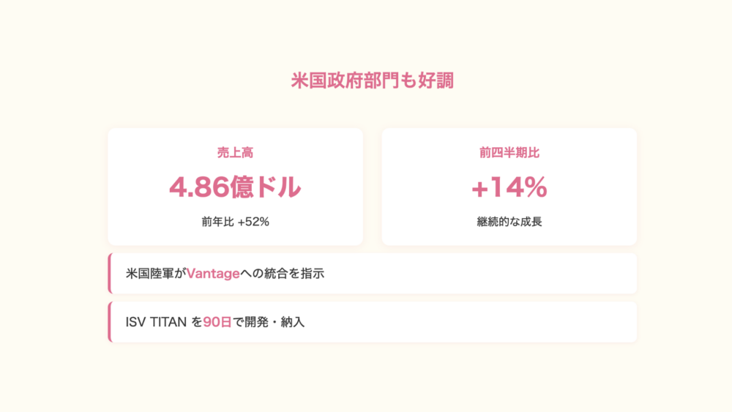
Task: Click empty space right of ISV TITAN bullet text
Action: pyautogui.click(x=476, y=322)
